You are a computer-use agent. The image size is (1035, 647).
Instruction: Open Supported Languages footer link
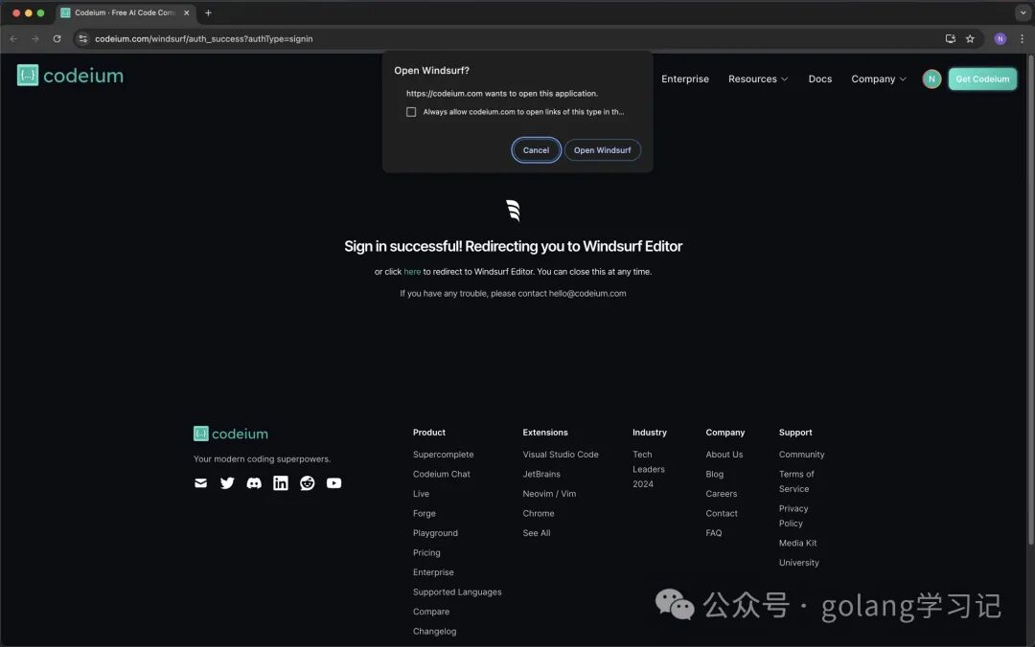click(457, 592)
